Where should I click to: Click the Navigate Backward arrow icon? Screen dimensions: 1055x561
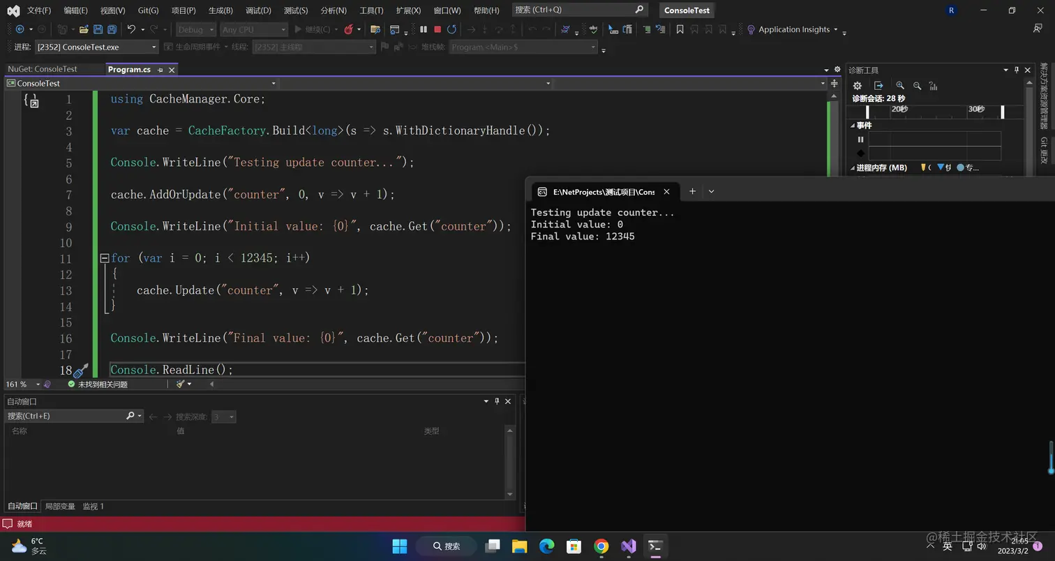(20, 29)
